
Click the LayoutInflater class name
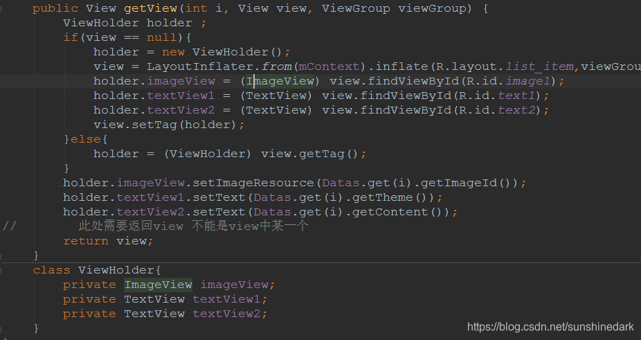coord(200,66)
